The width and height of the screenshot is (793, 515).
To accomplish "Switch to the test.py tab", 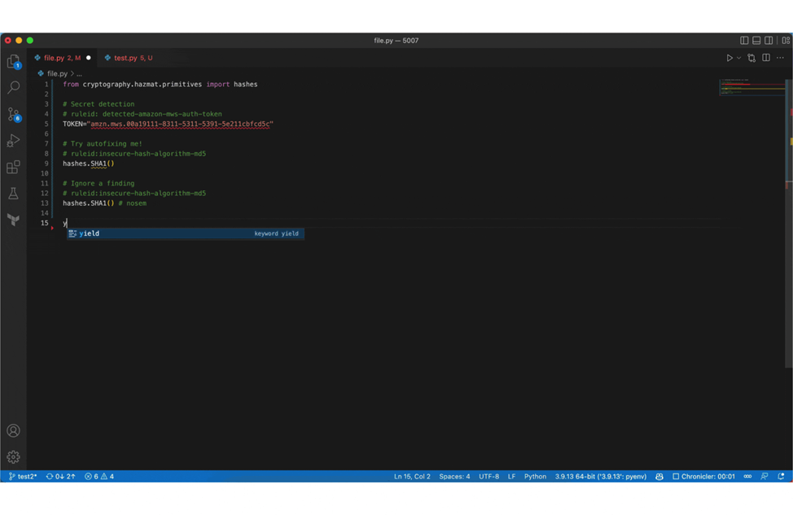I will (128, 58).
